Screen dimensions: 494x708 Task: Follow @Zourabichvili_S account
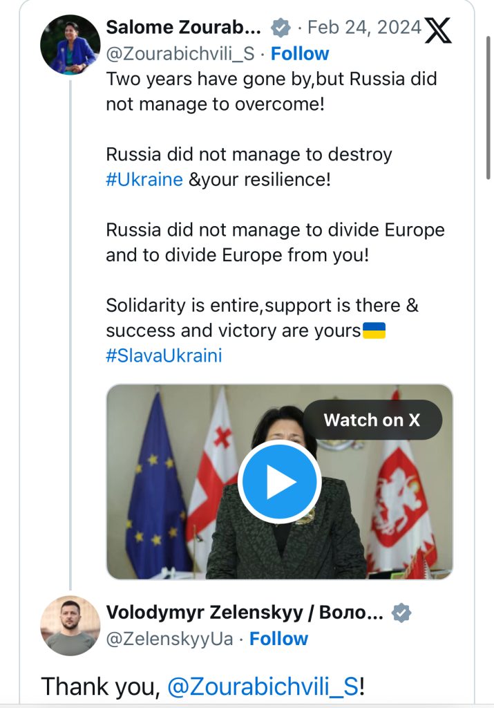click(300, 54)
